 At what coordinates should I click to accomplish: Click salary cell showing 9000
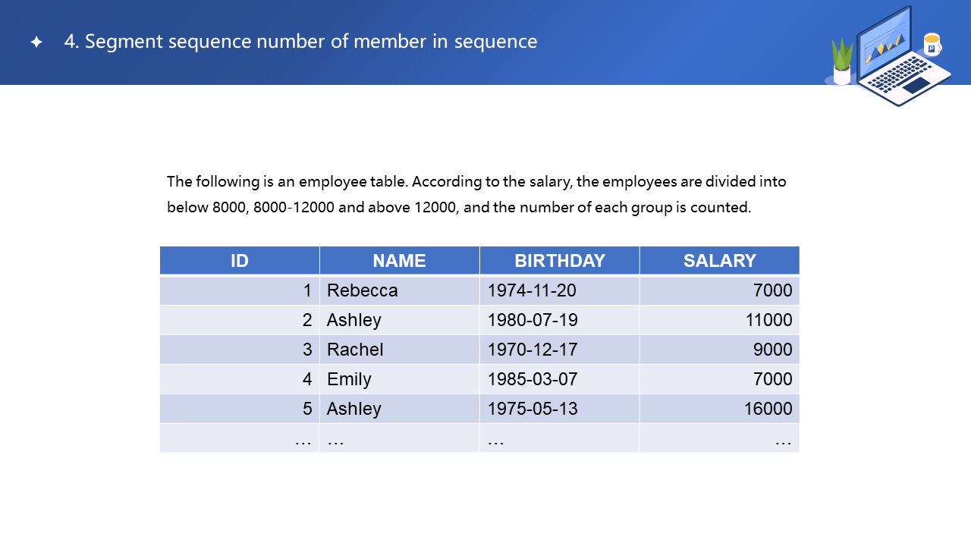click(x=772, y=350)
